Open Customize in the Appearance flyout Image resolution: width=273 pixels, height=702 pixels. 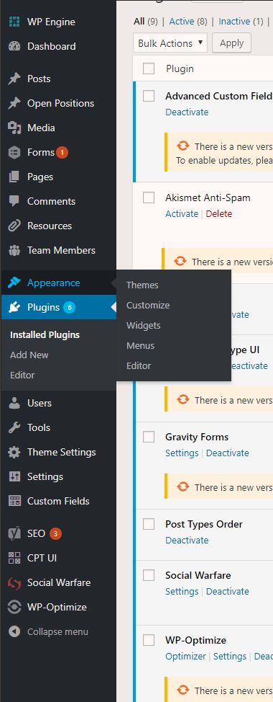click(x=148, y=306)
